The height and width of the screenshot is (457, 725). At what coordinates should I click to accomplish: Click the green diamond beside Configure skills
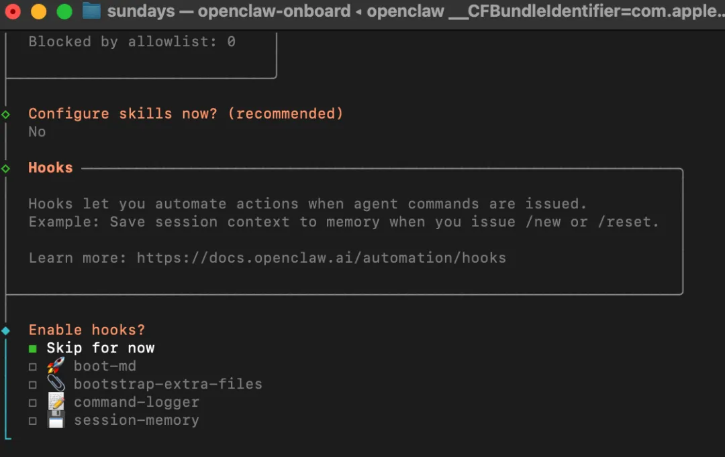tap(6, 114)
